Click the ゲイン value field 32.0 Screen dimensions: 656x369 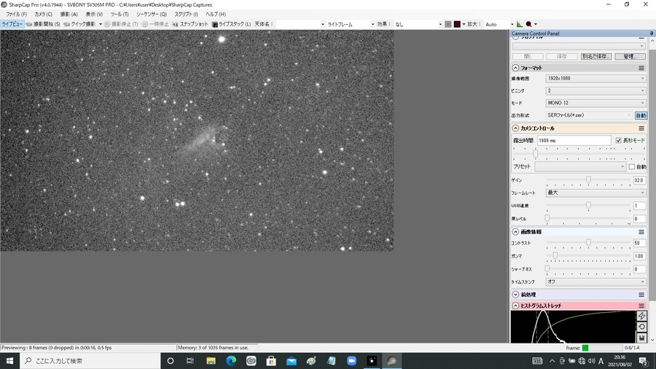pyautogui.click(x=639, y=180)
